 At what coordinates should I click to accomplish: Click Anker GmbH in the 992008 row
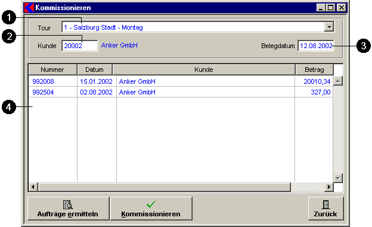coord(137,81)
